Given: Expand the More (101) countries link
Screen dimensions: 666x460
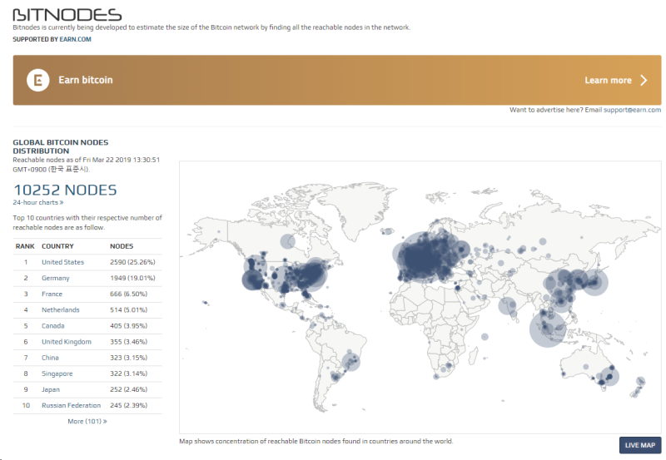Looking at the screenshot, I should click(x=87, y=422).
